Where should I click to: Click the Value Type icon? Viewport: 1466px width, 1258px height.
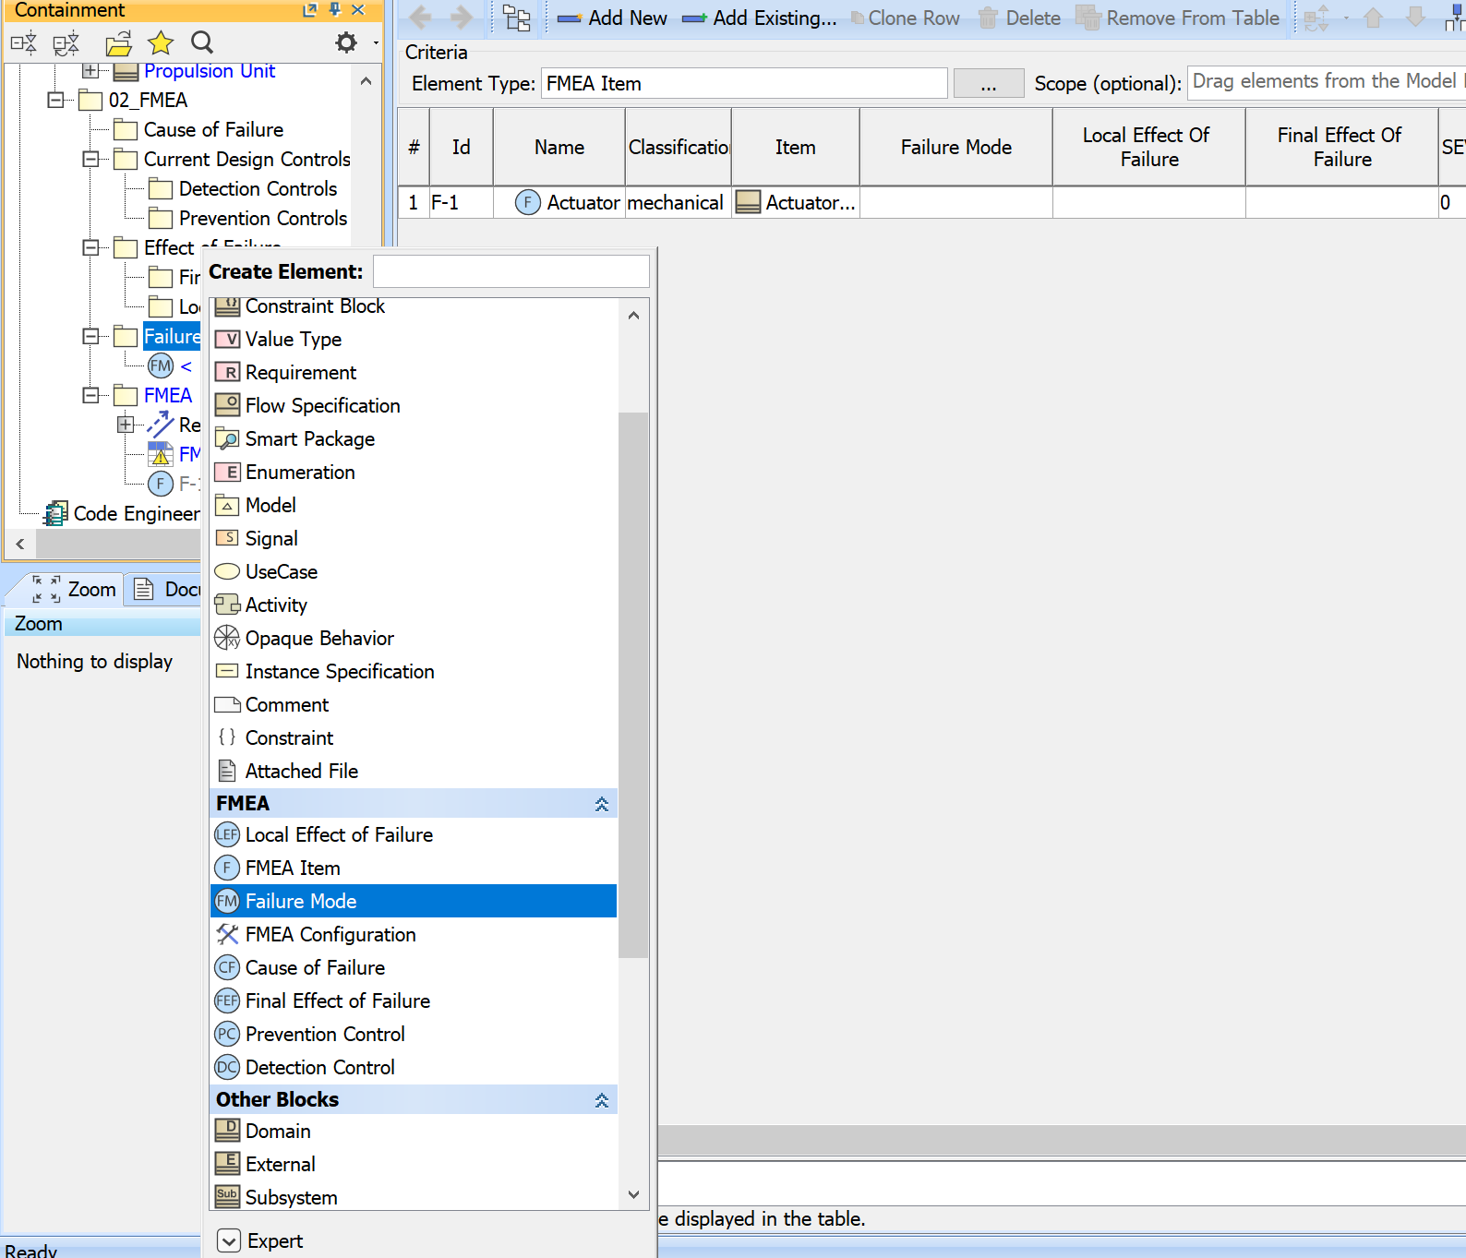[x=227, y=339]
